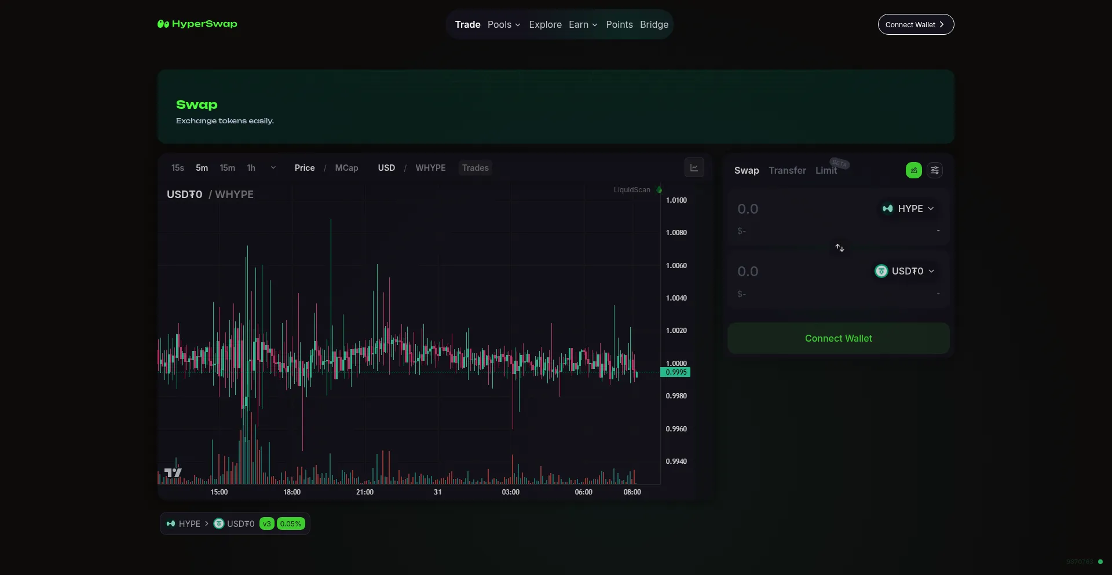The height and width of the screenshot is (575, 1112).
Task: Click the USD₮0 / WHYPE chart title
Action: pyautogui.click(x=210, y=195)
